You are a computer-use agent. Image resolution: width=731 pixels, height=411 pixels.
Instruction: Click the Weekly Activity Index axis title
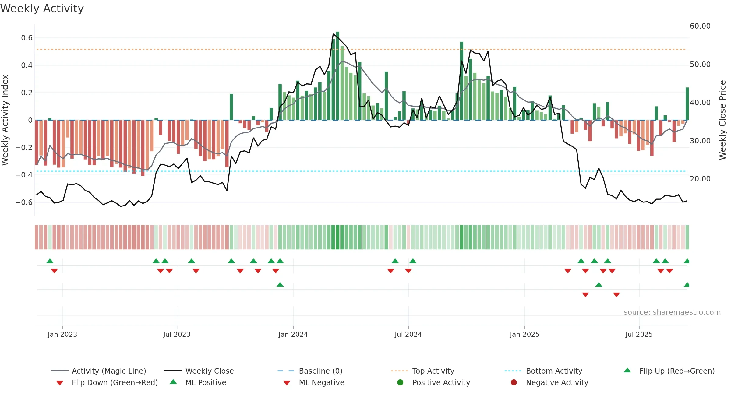point(5,120)
